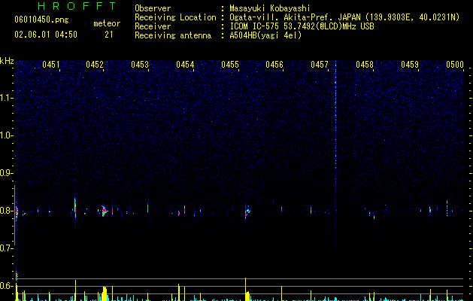Click the 0458 time marker

click(365, 65)
